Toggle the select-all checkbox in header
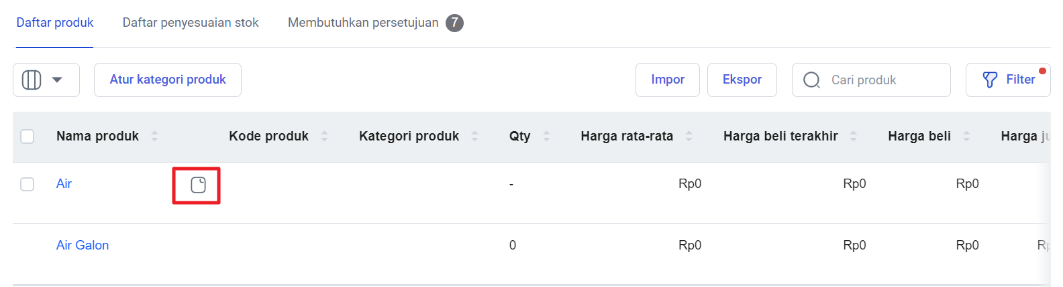Screen dimensions: 1063x287 28,136
